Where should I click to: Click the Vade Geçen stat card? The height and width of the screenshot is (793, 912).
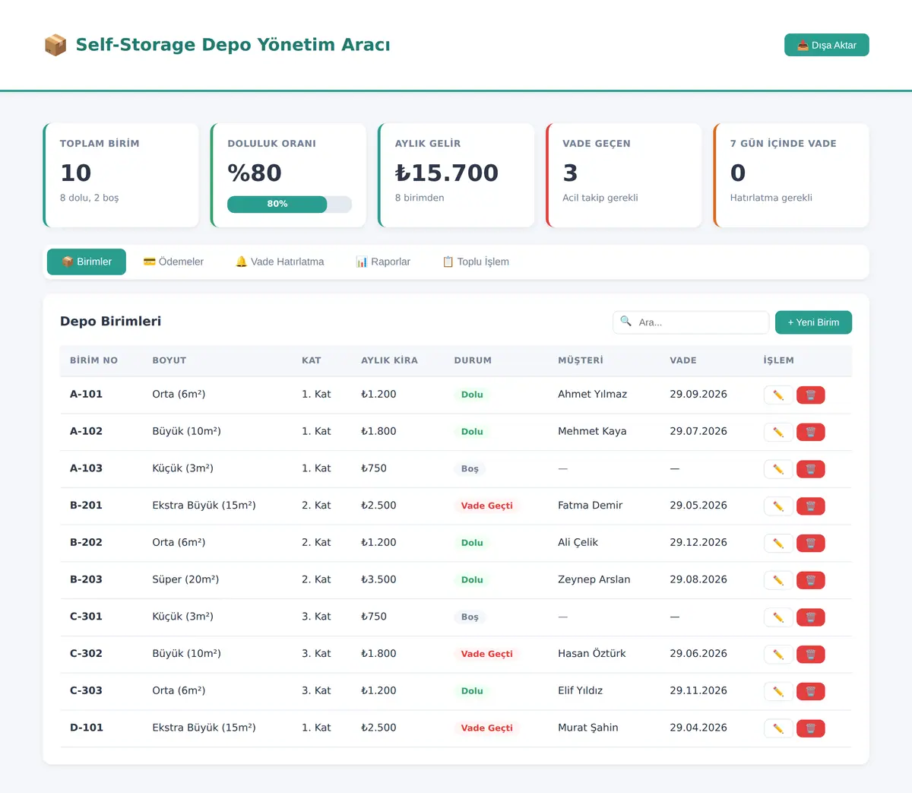(x=624, y=176)
